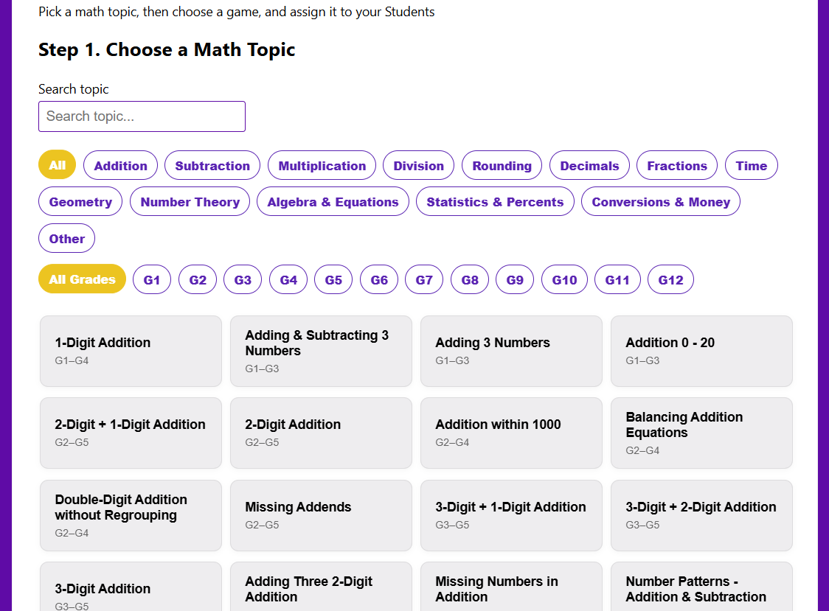Image resolution: width=829 pixels, height=611 pixels.
Task: Enable the All Grades filter
Action: (x=82, y=279)
